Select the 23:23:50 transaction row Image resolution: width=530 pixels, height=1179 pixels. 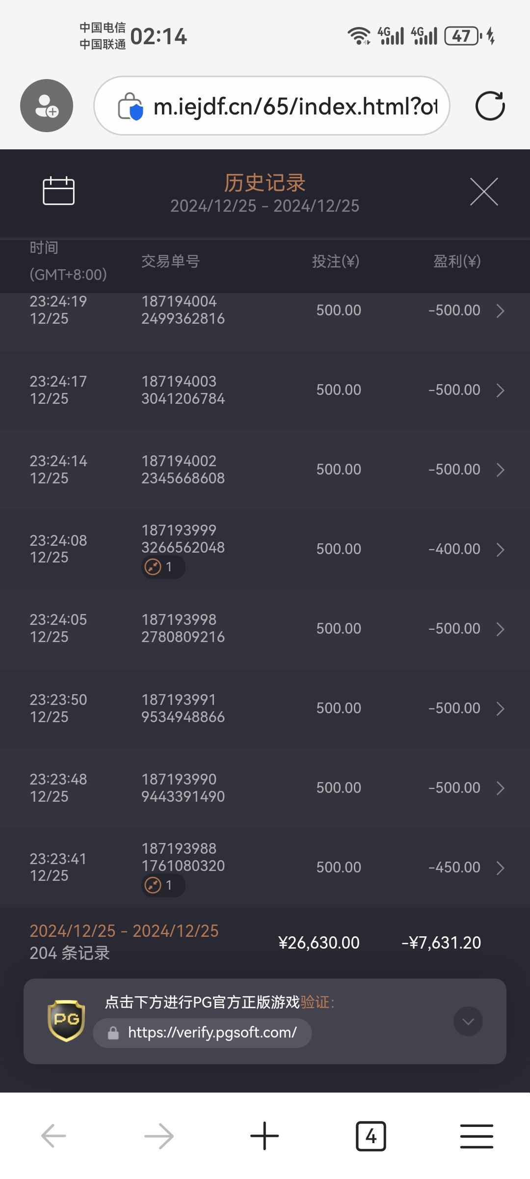265,708
